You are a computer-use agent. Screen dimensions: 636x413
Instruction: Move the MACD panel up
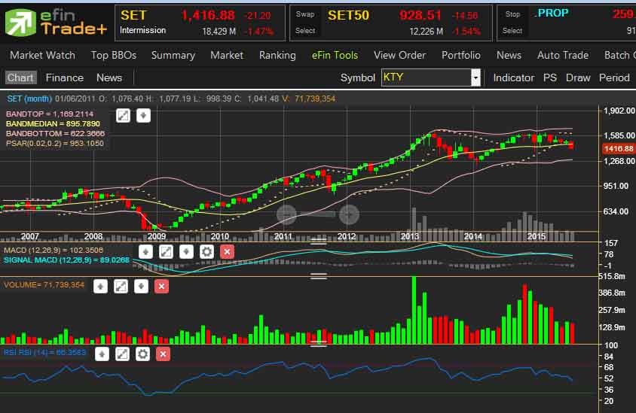(x=145, y=252)
